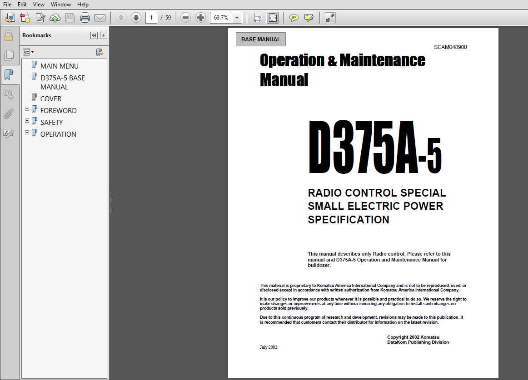Viewport: 528px width, 380px height.
Task: Expand bookmarks panel right-arrow button
Action: (104, 35)
